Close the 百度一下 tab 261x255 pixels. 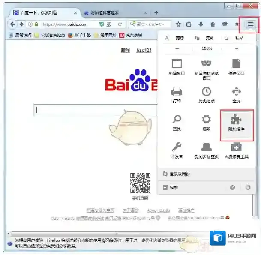(75, 13)
